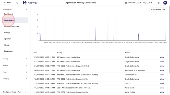Screen dimensions: 170x95
Task: Click the Knowby logo
Action: point(30,3)
